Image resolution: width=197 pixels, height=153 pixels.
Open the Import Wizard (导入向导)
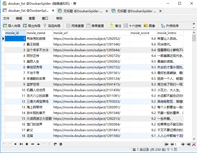[x=12, y=26]
